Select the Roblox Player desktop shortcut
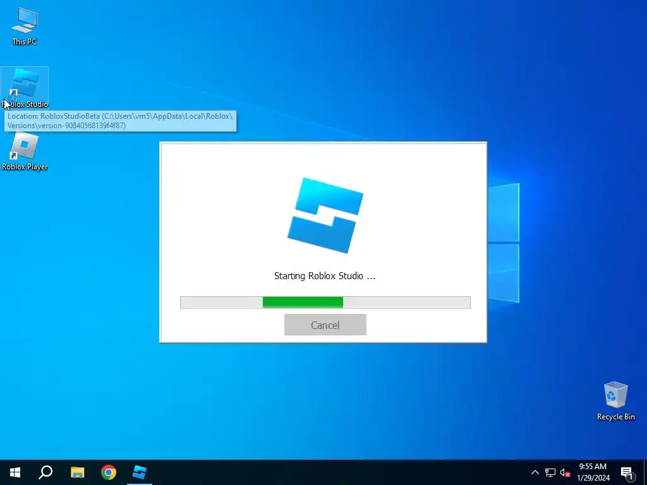Viewport: 647px width, 485px height. 25,151
